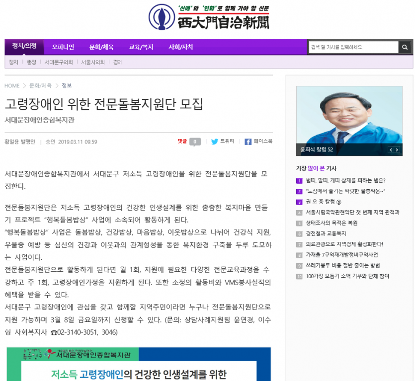Open 교육/복지 main menu tab

(141, 47)
